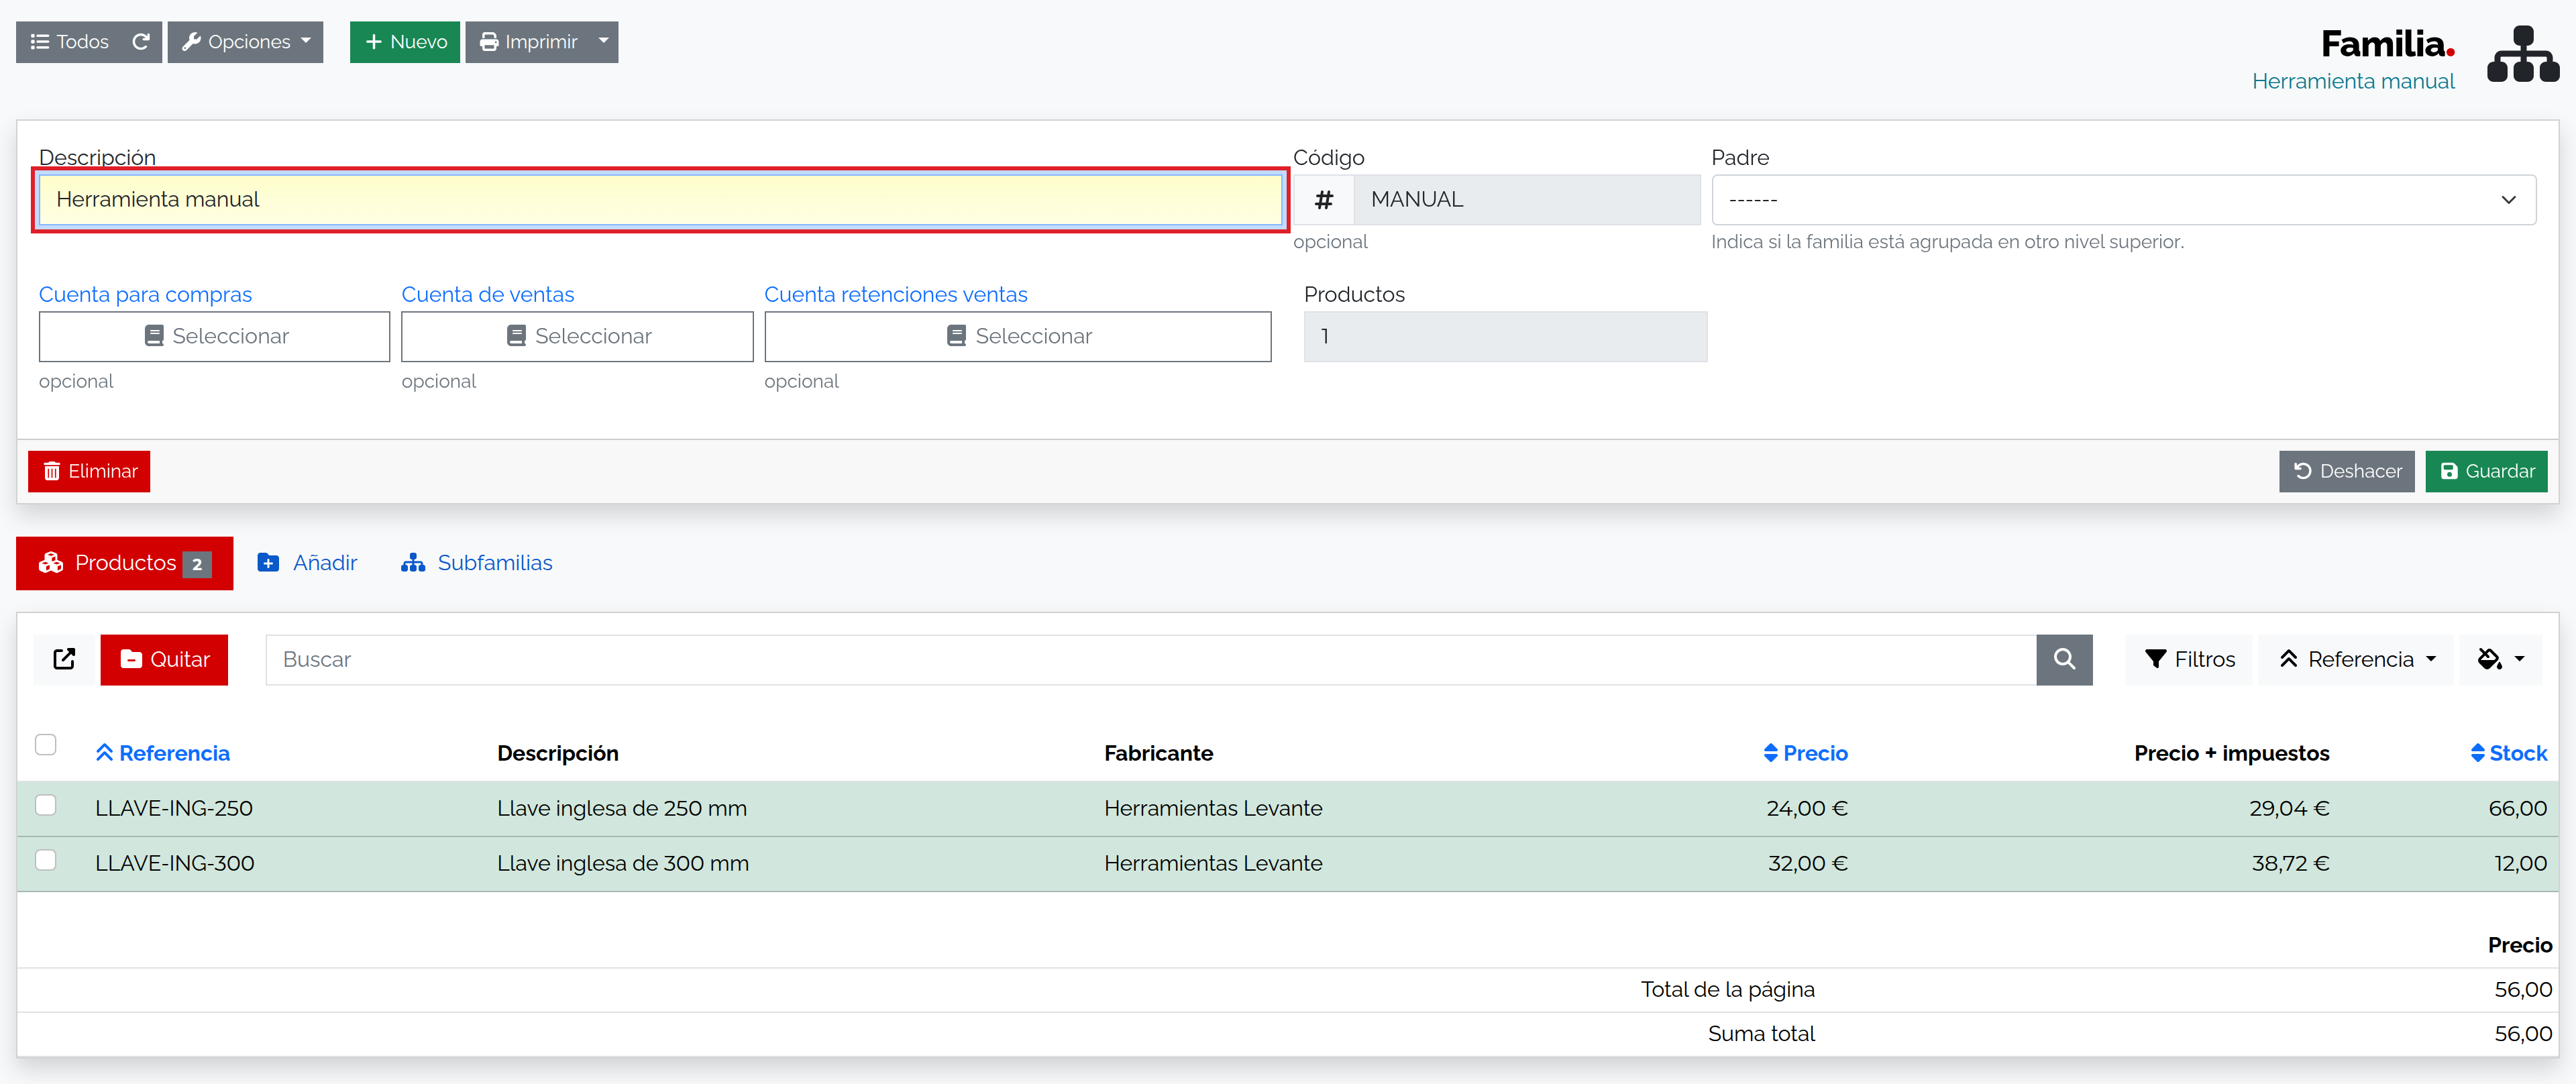
Task: Click the magnifier search button
Action: (2064, 659)
